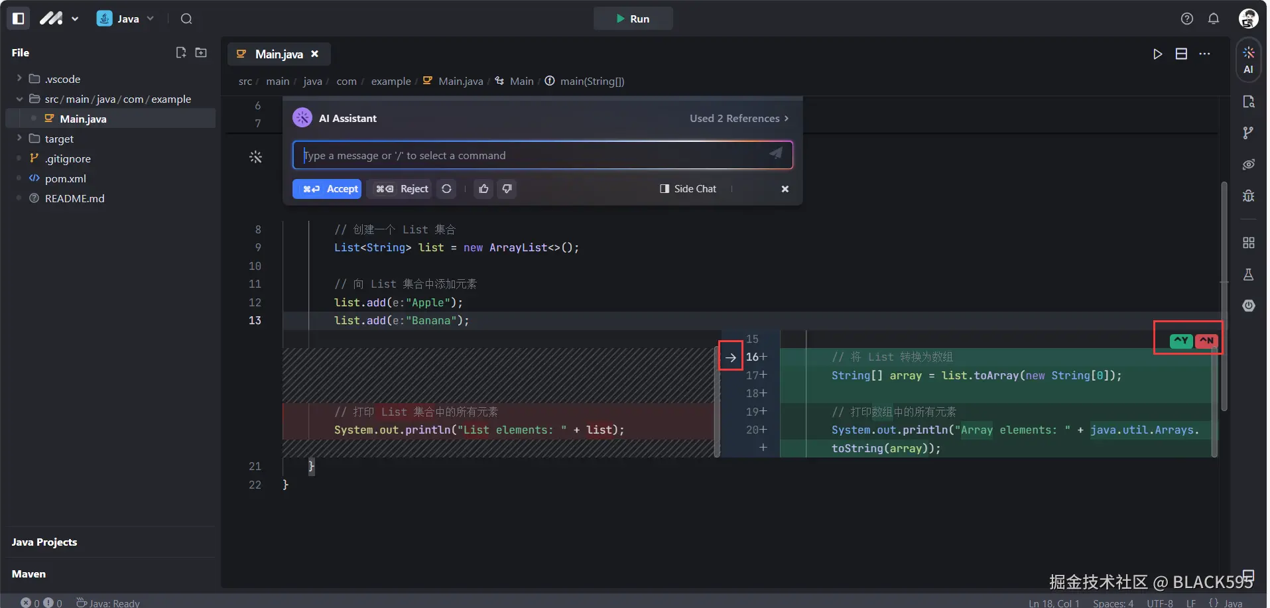Toggle the left sidebar panel
Image resolution: width=1270 pixels, height=608 pixels.
click(19, 19)
